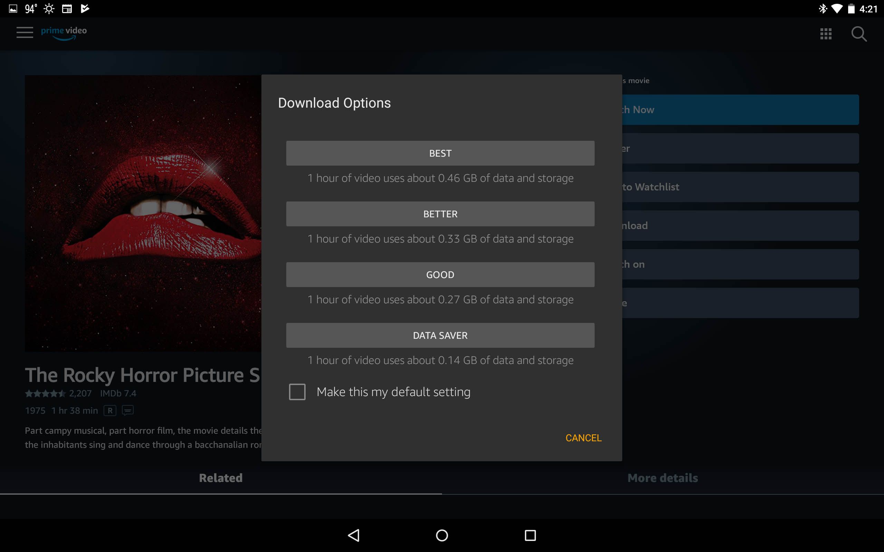Viewport: 884px width, 552px height.
Task: Open the hamburger navigation menu
Action: coord(25,32)
